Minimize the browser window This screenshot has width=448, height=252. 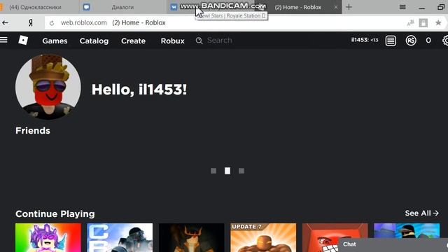pyautogui.click(x=421, y=8)
